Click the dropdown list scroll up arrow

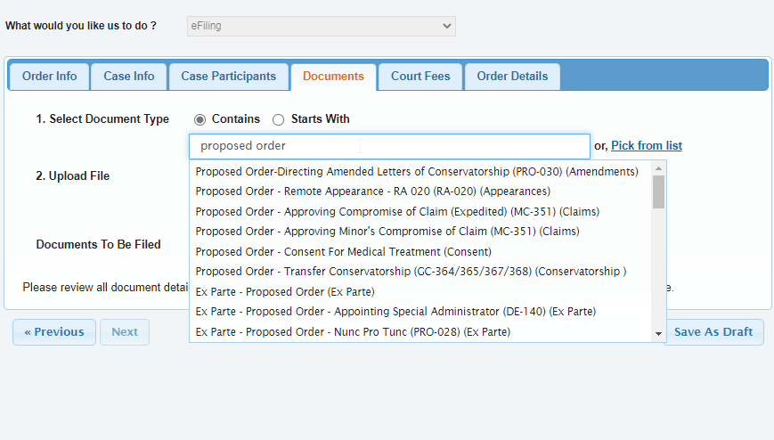tap(658, 169)
